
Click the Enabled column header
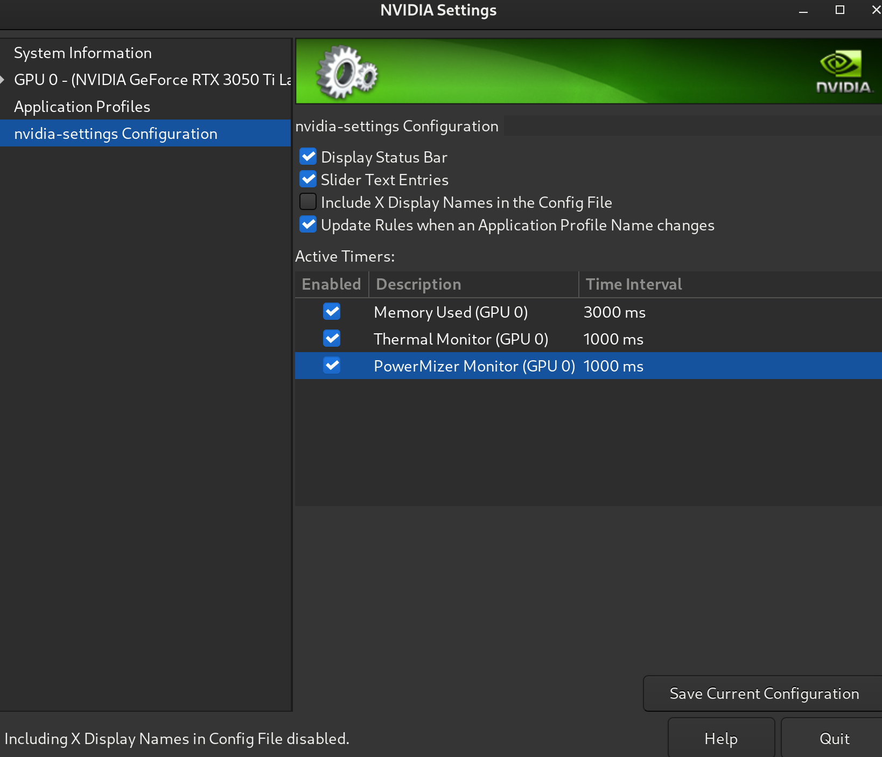coord(332,284)
